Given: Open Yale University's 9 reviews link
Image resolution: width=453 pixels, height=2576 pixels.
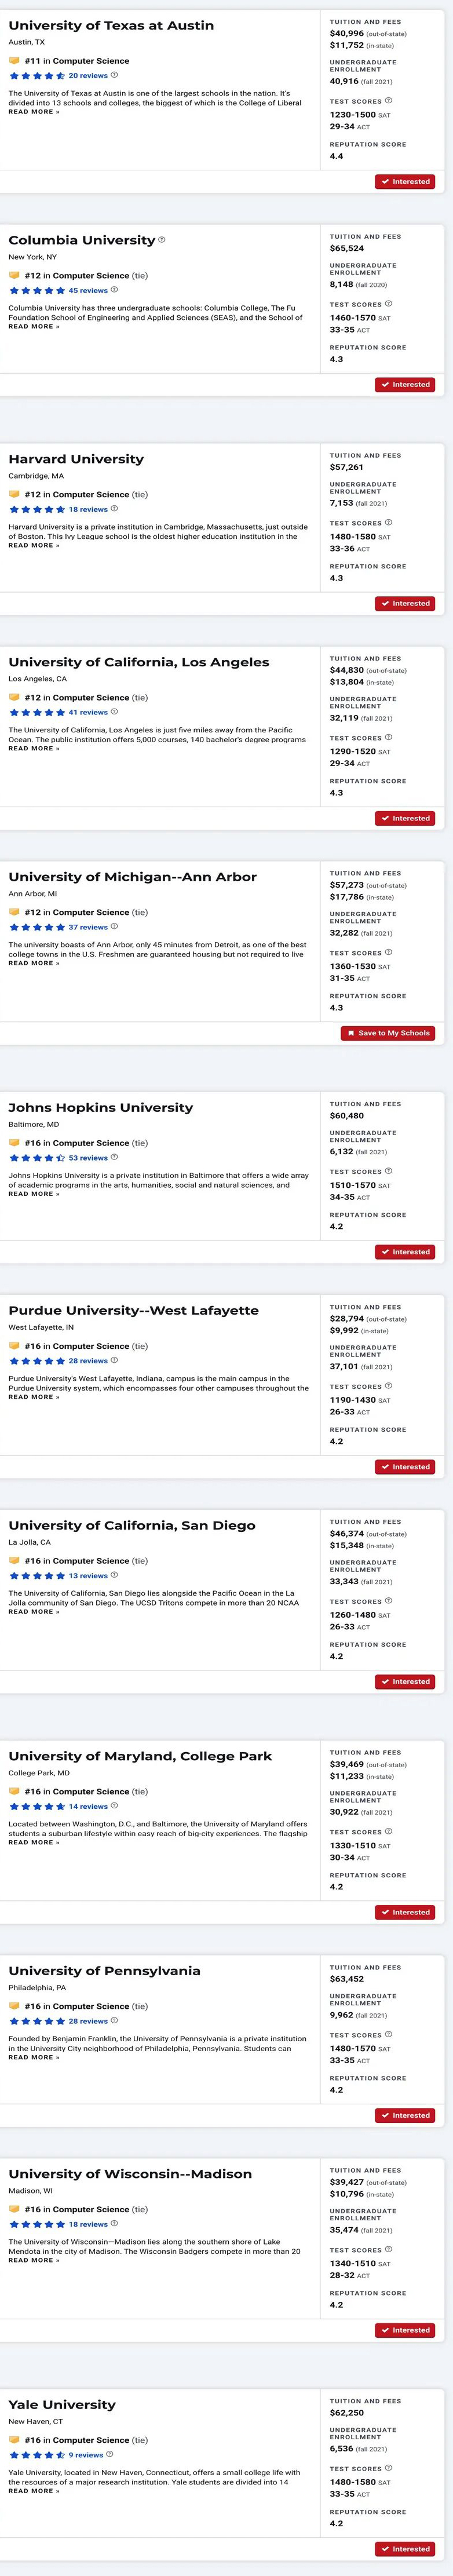Looking at the screenshot, I should [86, 2455].
